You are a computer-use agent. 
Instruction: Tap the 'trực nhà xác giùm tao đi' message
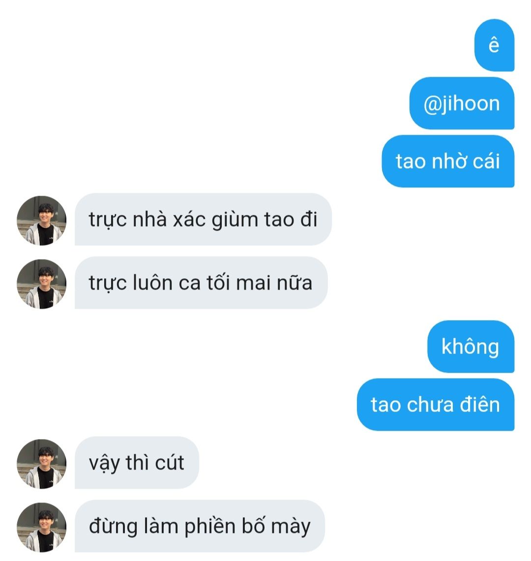(203, 219)
